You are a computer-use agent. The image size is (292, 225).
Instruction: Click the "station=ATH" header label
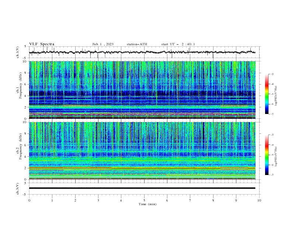[137, 44]
